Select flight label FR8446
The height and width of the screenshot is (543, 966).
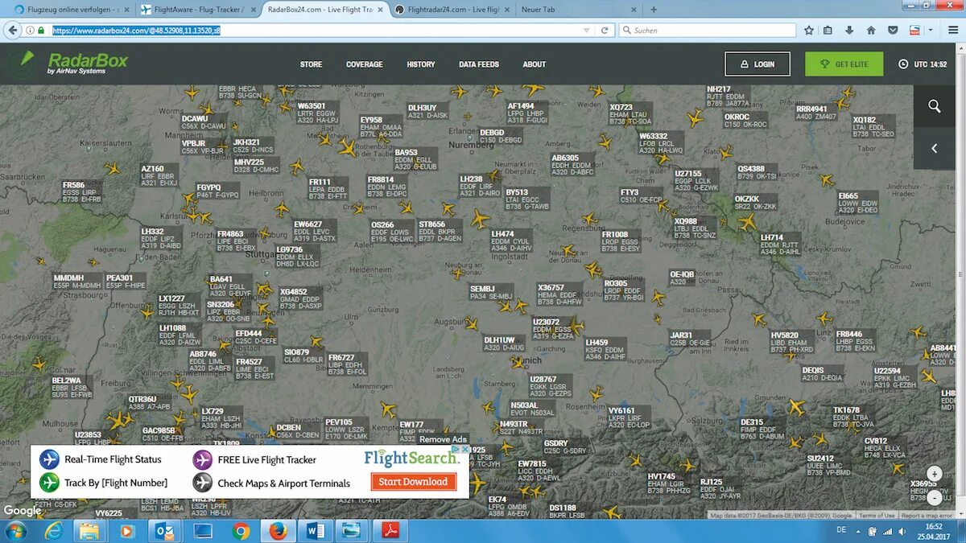tap(856, 341)
